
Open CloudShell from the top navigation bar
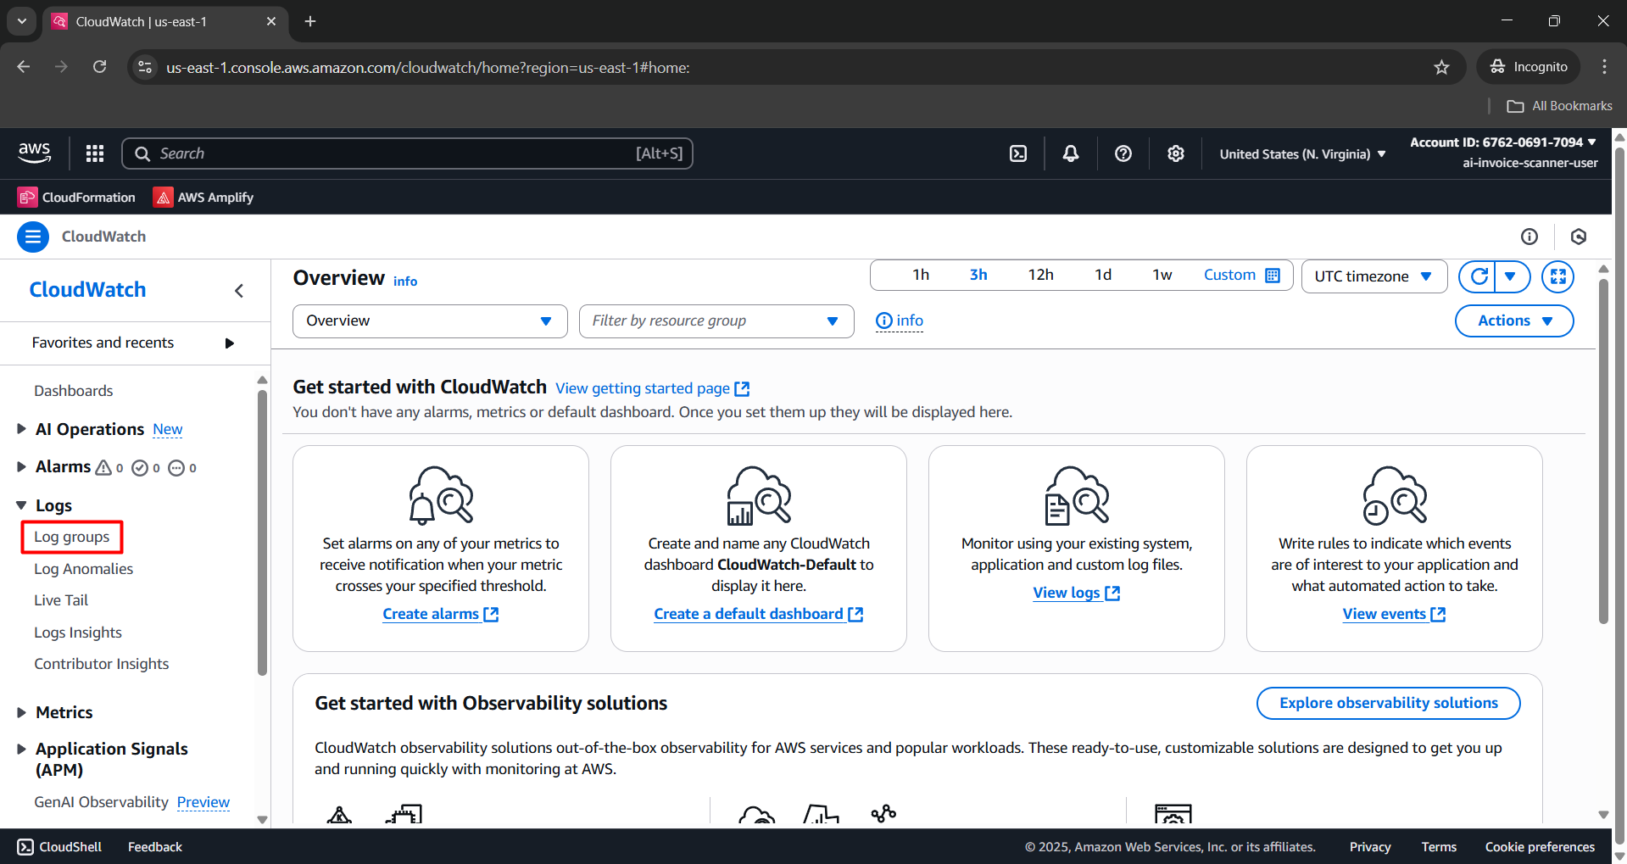pyautogui.click(x=1017, y=153)
